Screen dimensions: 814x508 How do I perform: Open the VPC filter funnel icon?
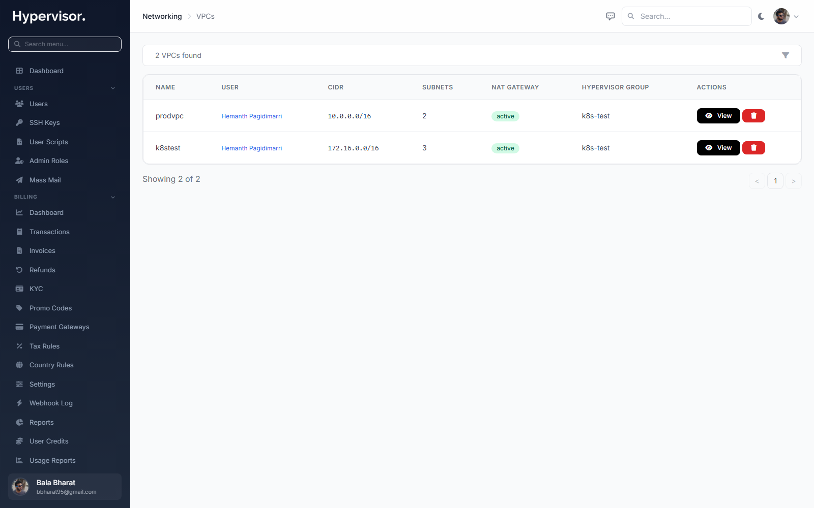[x=786, y=55]
